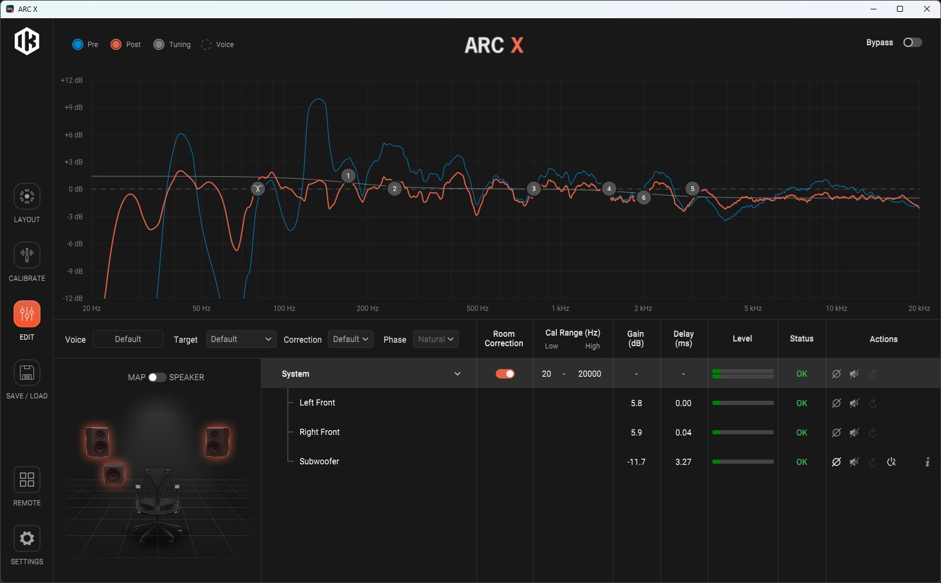The image size is (941, 583).
Task: Toggle the Pre curve display
Action: click(85, 45)
